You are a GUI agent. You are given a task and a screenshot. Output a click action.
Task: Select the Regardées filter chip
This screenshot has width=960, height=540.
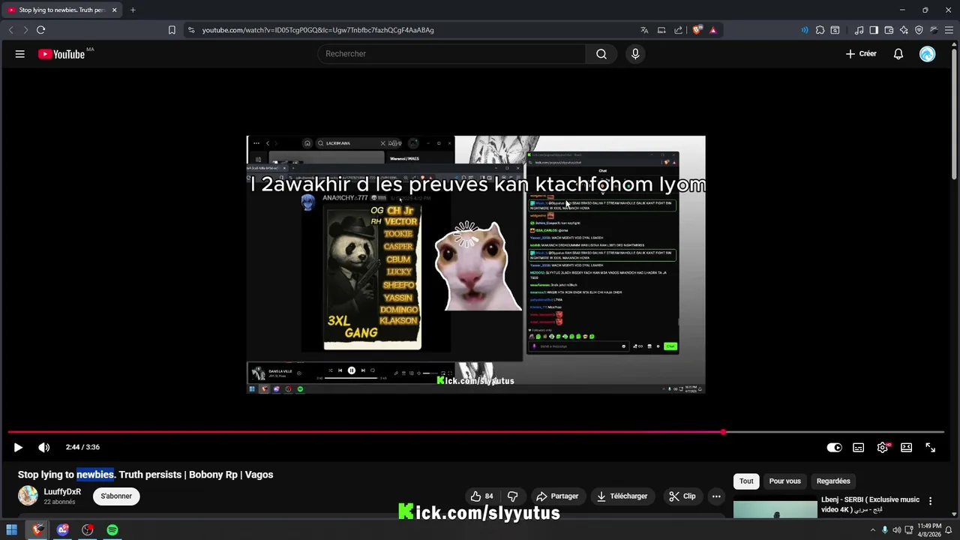833,481
